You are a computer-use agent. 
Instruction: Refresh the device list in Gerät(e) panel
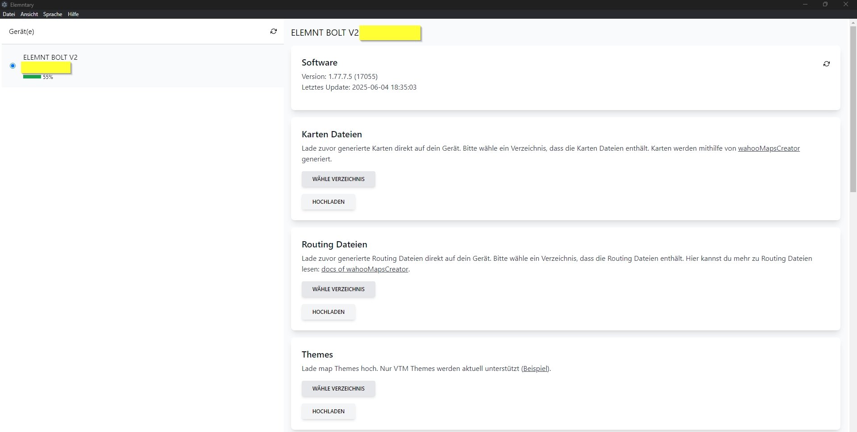coord(274,31)
